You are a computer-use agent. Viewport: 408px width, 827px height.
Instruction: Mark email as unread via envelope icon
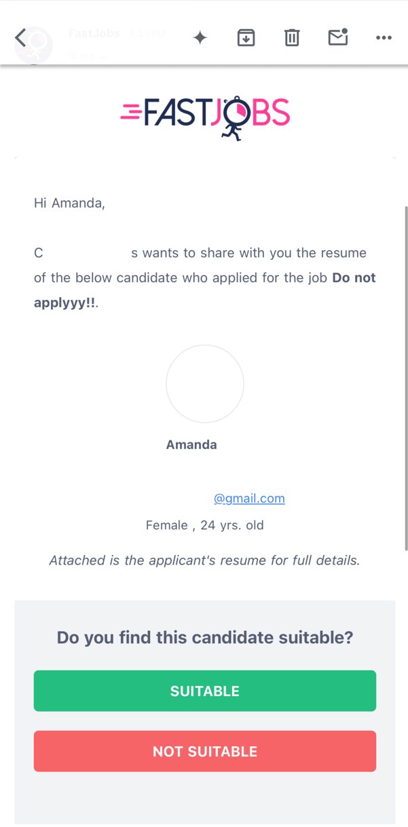[x=338, y=37]
